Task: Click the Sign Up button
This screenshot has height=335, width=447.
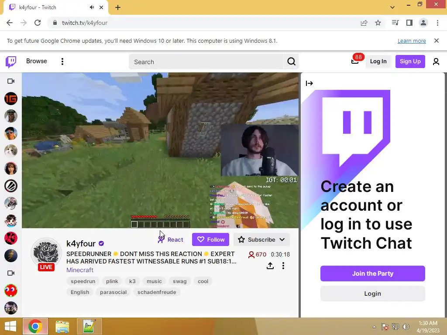Action: [410, 61]
